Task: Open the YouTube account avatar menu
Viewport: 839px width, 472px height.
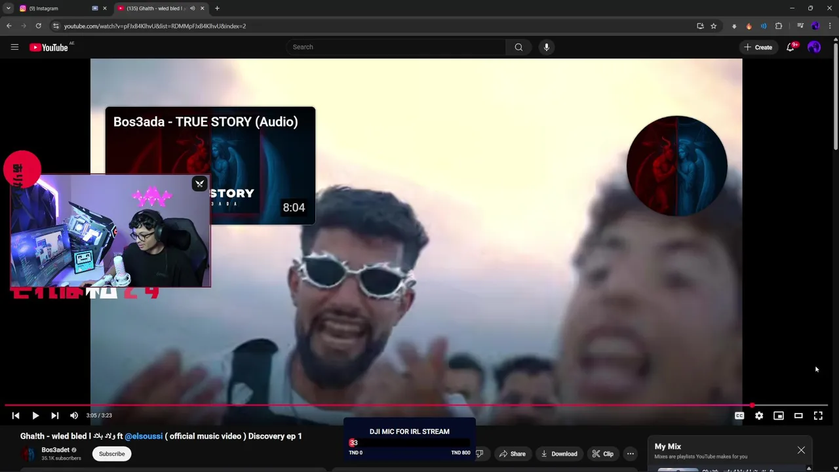Action: pos(814,47)
